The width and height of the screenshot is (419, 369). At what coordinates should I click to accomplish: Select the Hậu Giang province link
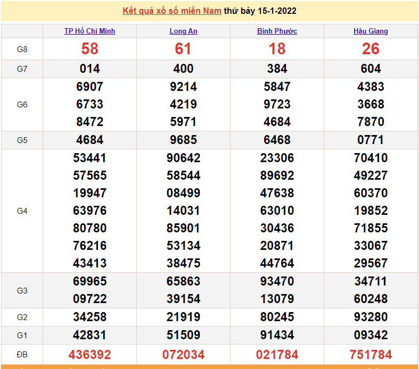point(371,31)
